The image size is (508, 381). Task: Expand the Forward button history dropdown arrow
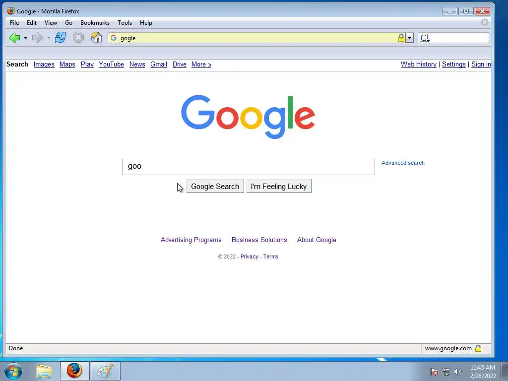coord(49,38)
